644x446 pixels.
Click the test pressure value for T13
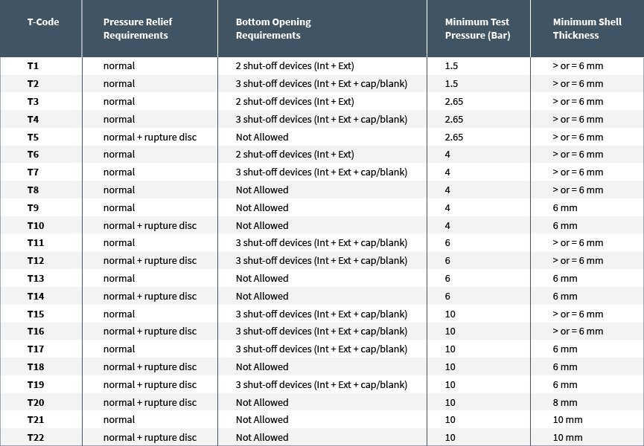pos(447,279)
